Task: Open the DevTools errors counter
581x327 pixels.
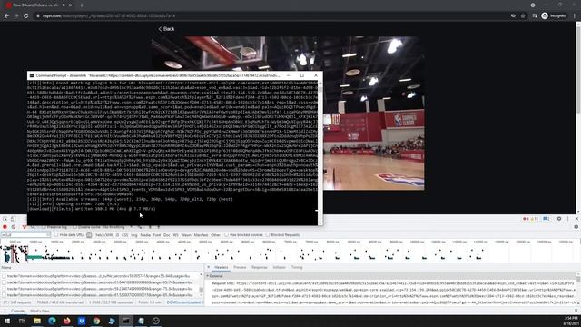Action: click(x=526, y=219)
